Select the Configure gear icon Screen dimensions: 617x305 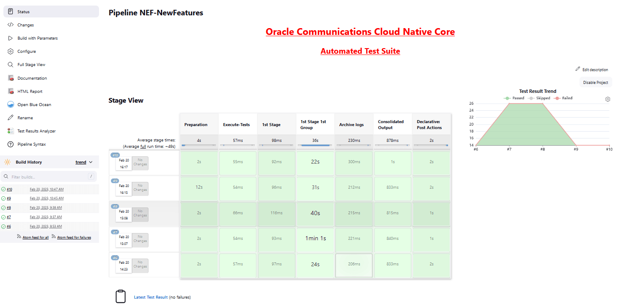click(10, 51)
